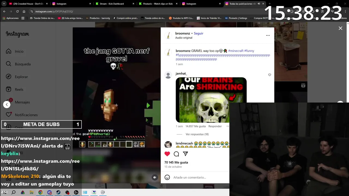Share post with paper plane icon

185,154
